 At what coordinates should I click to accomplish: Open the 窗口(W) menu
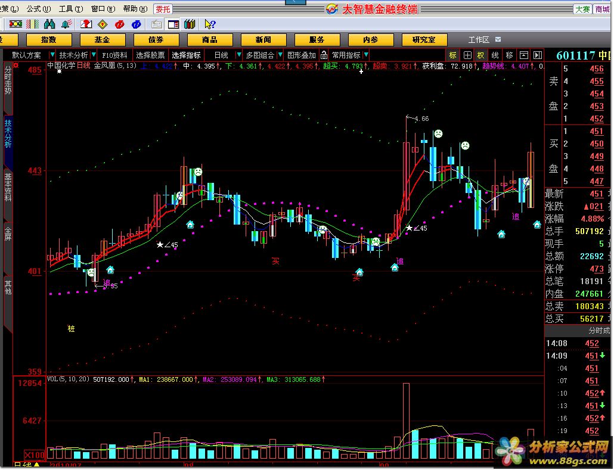pos(103,8)
